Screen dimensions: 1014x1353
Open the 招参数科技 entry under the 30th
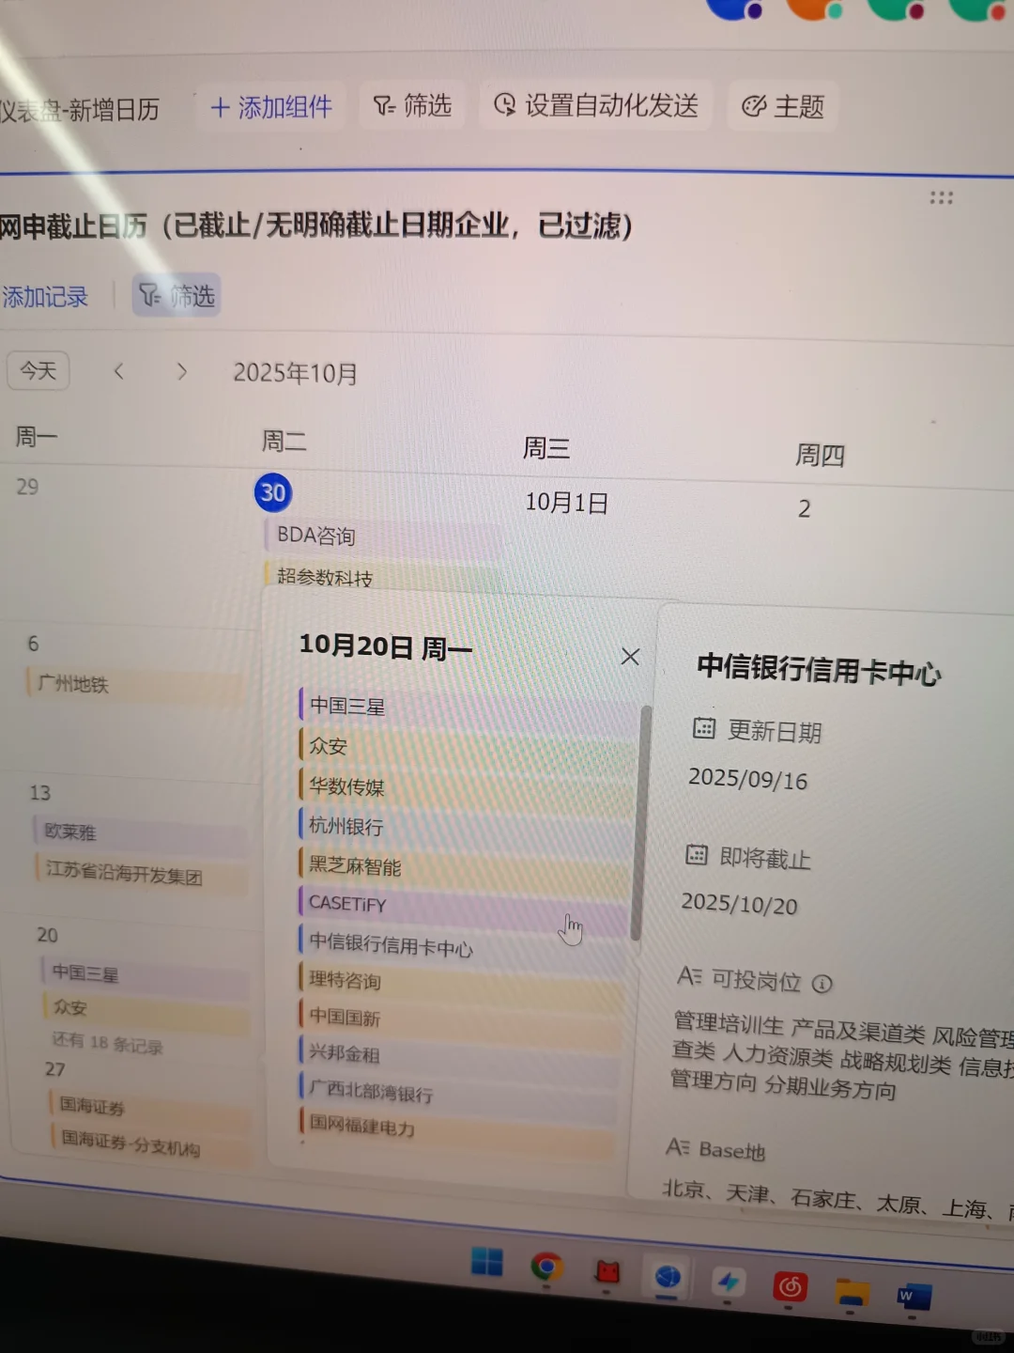[382, 576]
